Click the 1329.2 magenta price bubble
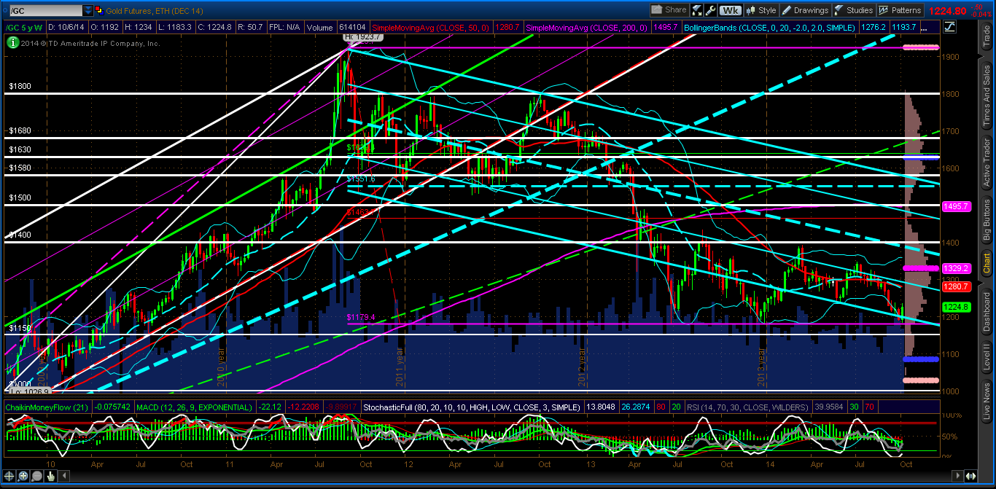The image size is (996, 489). point(955,268)
